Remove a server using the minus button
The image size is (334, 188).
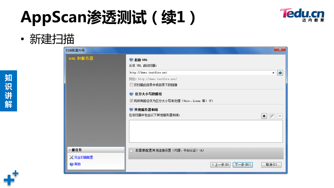pyautogui.click(x=280, y=116)
